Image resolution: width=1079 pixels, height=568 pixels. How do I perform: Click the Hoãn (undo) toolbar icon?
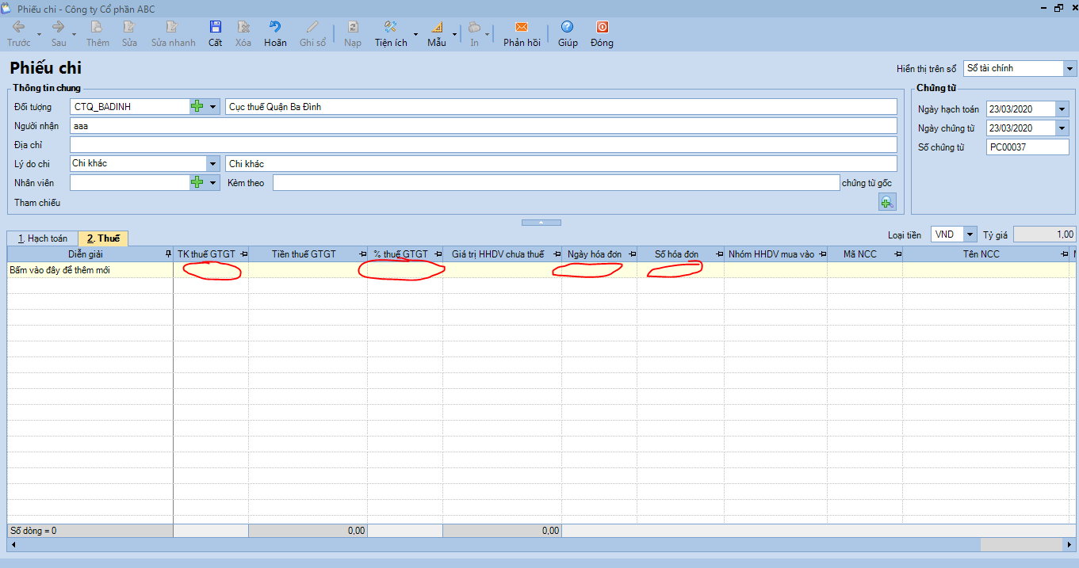coord(275,28)
